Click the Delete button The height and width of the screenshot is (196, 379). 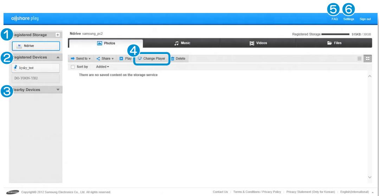point(178,59)
